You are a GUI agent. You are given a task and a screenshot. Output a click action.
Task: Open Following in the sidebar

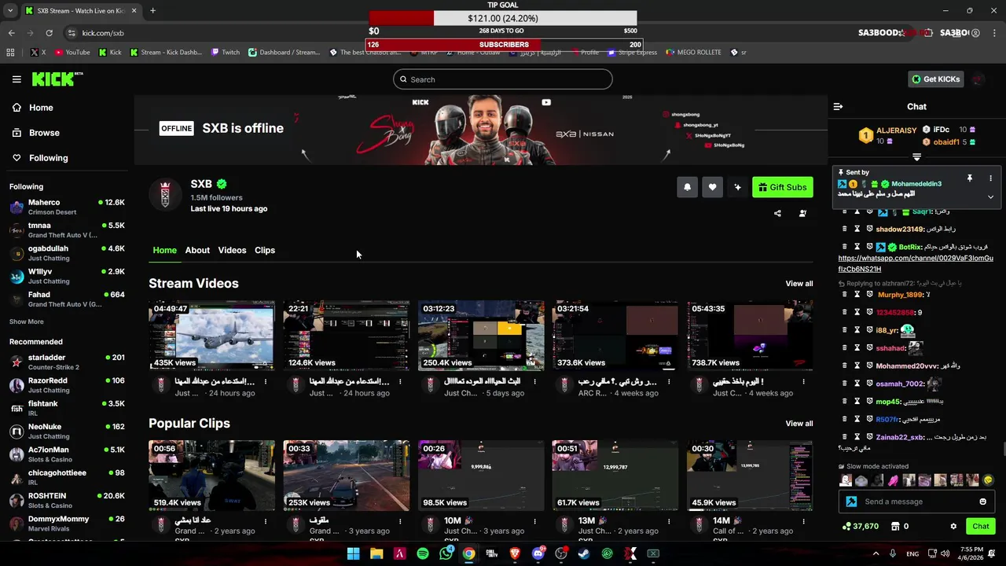click(x=40, y=158)
